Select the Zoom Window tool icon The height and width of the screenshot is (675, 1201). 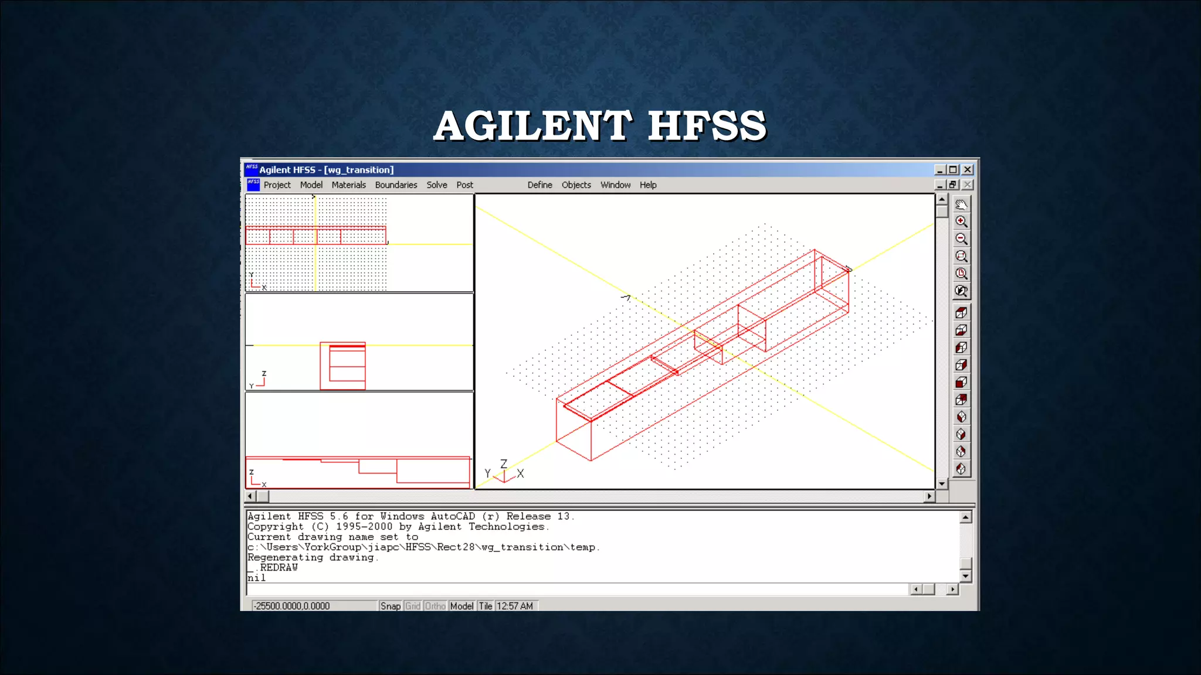click(x=961, y=256)
